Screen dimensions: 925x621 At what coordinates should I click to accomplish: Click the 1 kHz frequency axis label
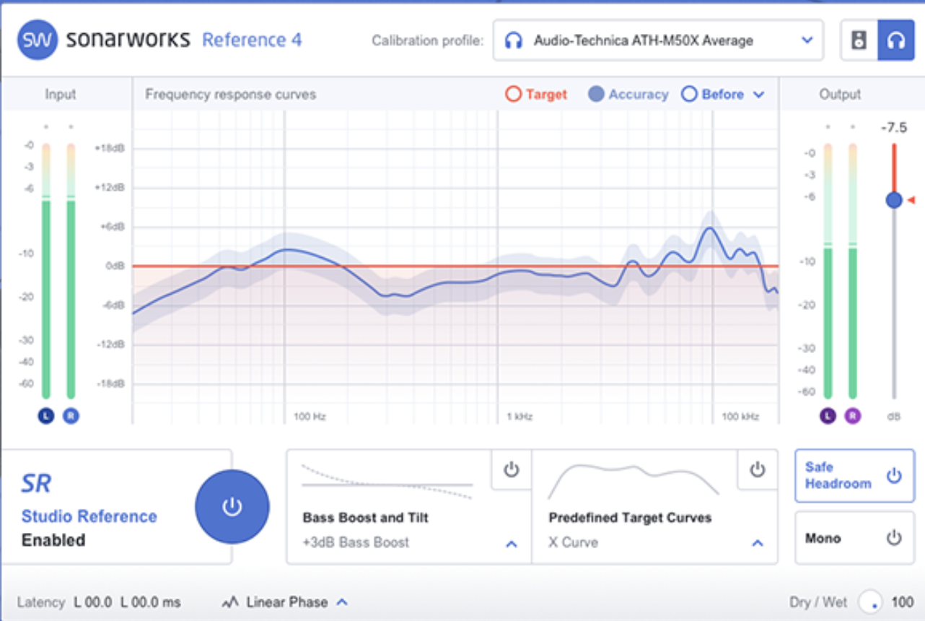520,417
